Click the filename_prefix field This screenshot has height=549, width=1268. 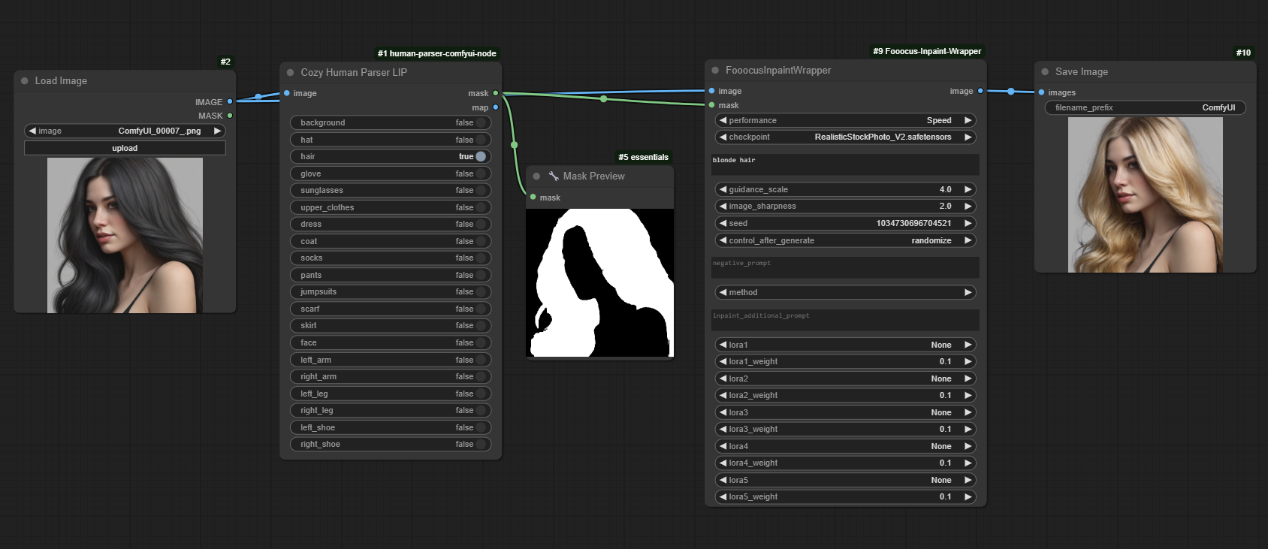coord(1145,107)
